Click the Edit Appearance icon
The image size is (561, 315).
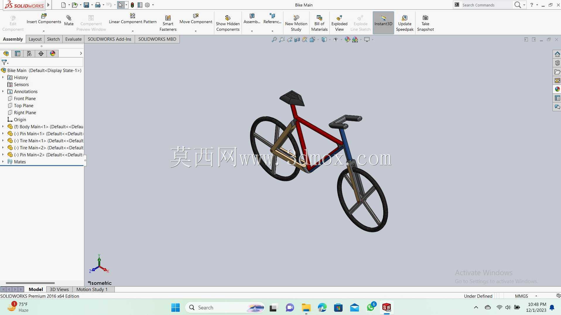click(347, 40)
